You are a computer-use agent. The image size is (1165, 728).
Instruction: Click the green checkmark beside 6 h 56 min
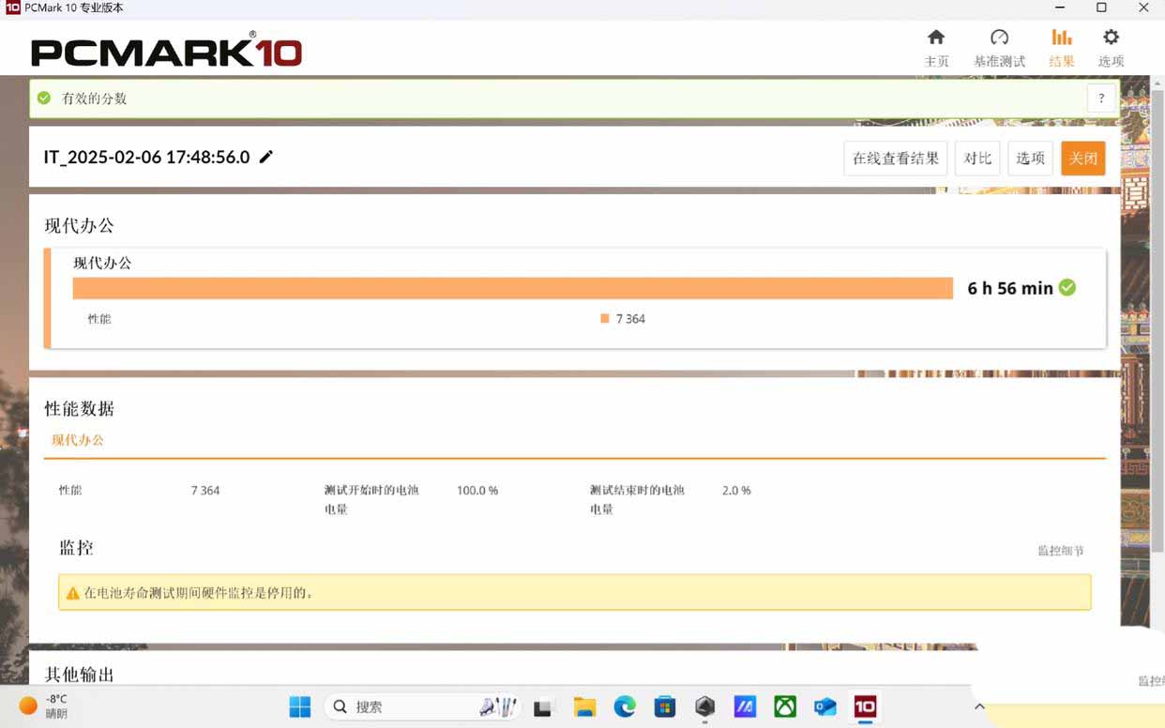pyautogui.click(x=1067, y=287)
